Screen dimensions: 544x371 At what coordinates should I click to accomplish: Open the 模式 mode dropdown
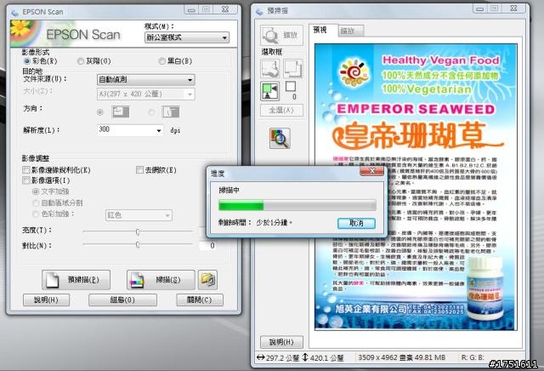pyautogui.click(x=187, y=37)
